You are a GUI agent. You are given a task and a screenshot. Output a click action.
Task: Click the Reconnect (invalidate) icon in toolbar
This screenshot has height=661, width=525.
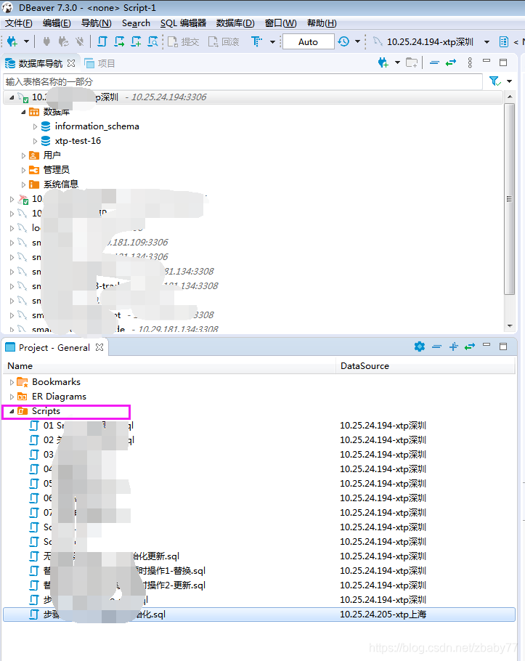pyautogui.click(x=63, y=41)
